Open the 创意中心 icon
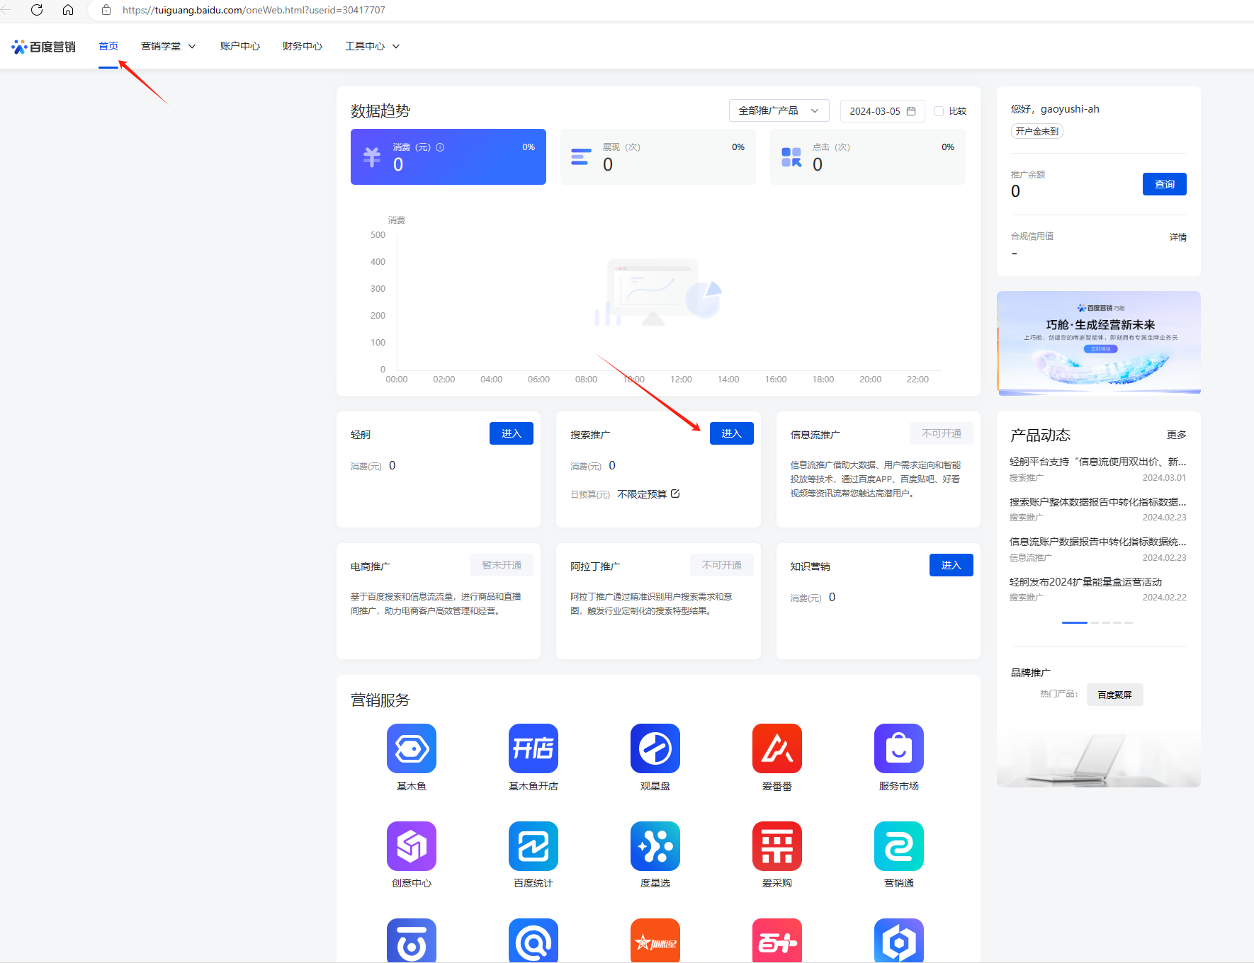Viewport: 1254px width, 963px height. pos(412,846)
